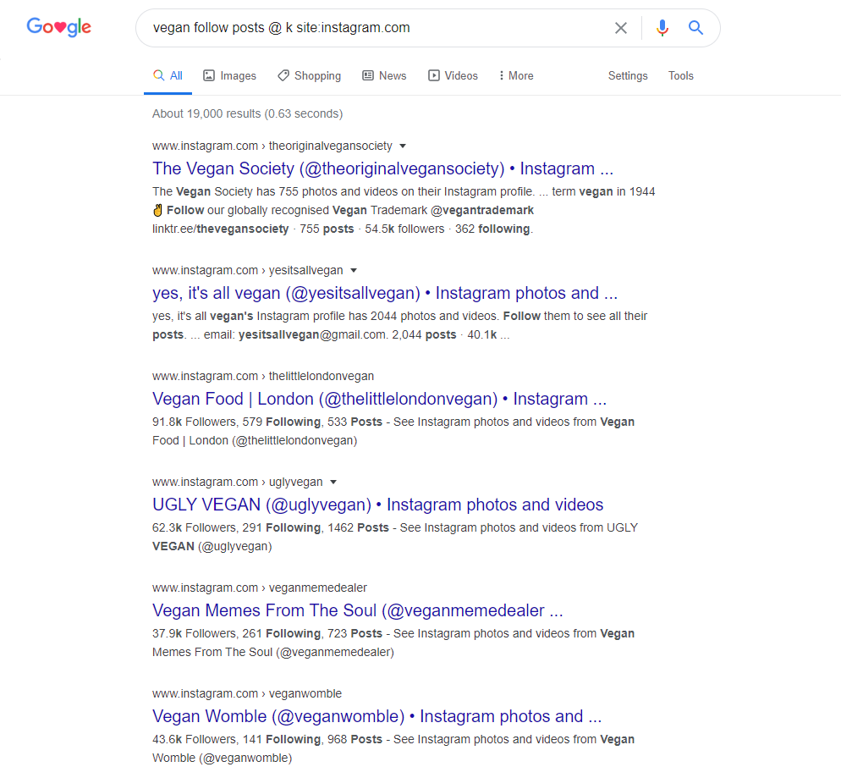The height and width of the screenshot is (778, 841).
Task: Go to the Videos tab
Action: 453,75
